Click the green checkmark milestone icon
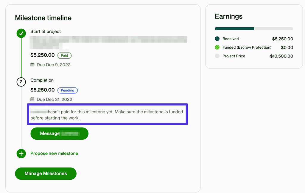The width and height of the screenshot is (305, 193). point(21,33)
